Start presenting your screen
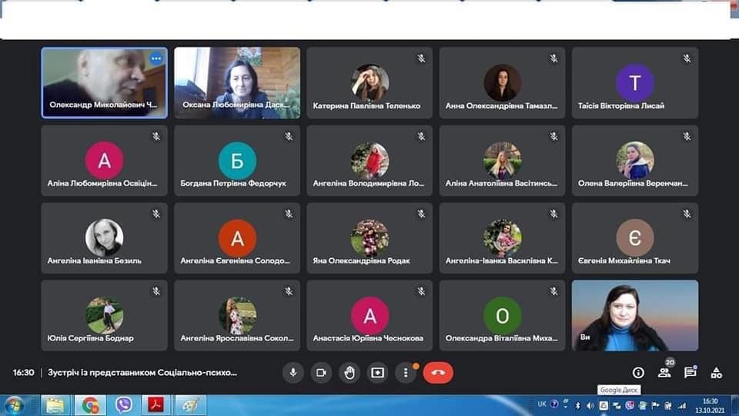This screenshot has height=416, width=739. click(377, 373)
